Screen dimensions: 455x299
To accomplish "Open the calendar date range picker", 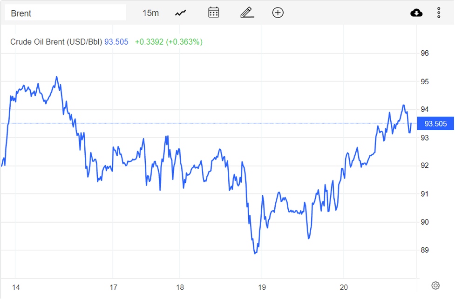I will coord(214,13).
